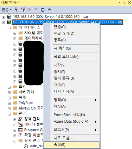Select the PolyBase tree item
Image resolution: width=132 pixels, height=149 pixels.
point(25,103)
